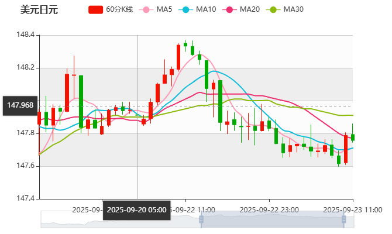Click the pink MA5 legend line marker

[146, 9]
